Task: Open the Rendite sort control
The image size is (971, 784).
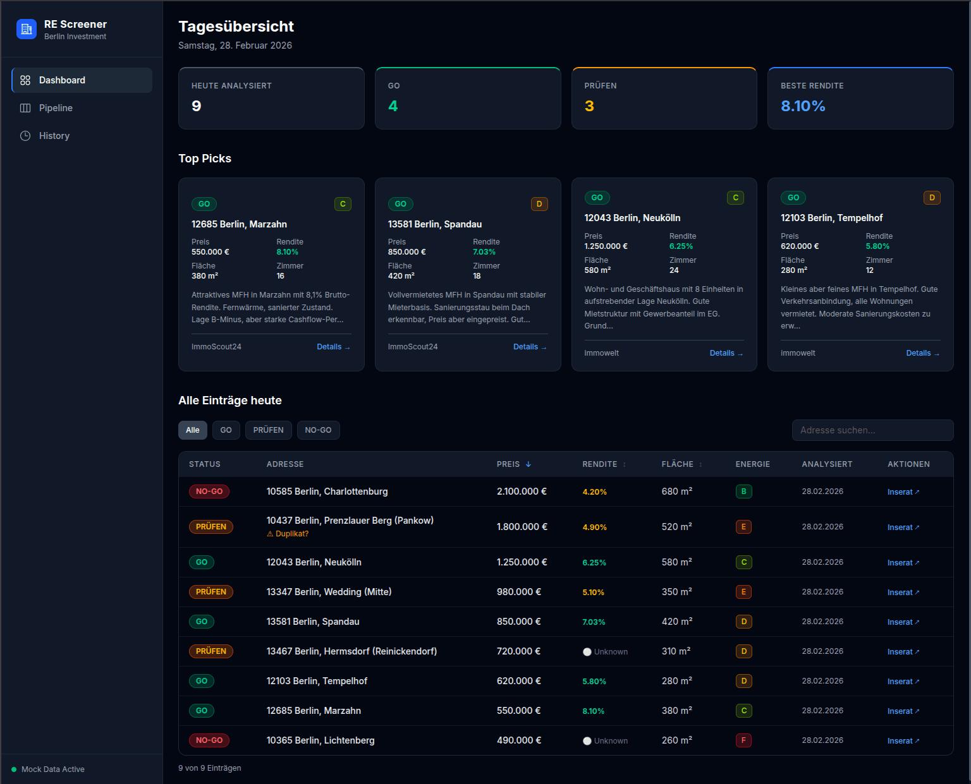Action: [x=624, y=464]
